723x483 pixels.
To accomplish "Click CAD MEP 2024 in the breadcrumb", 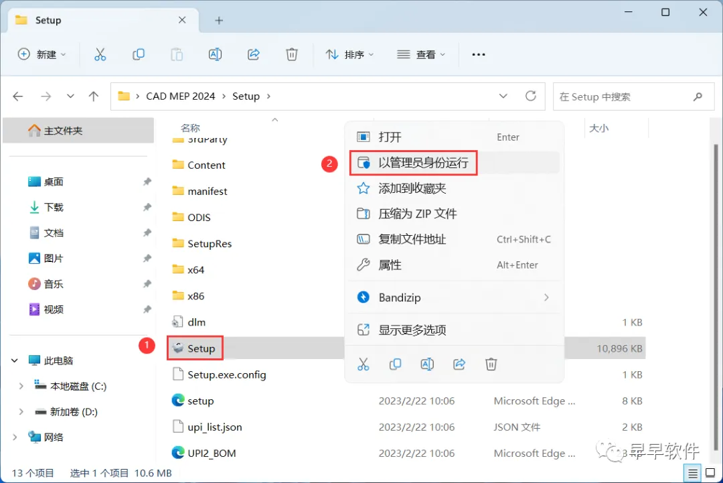I will tap(180, 96).
